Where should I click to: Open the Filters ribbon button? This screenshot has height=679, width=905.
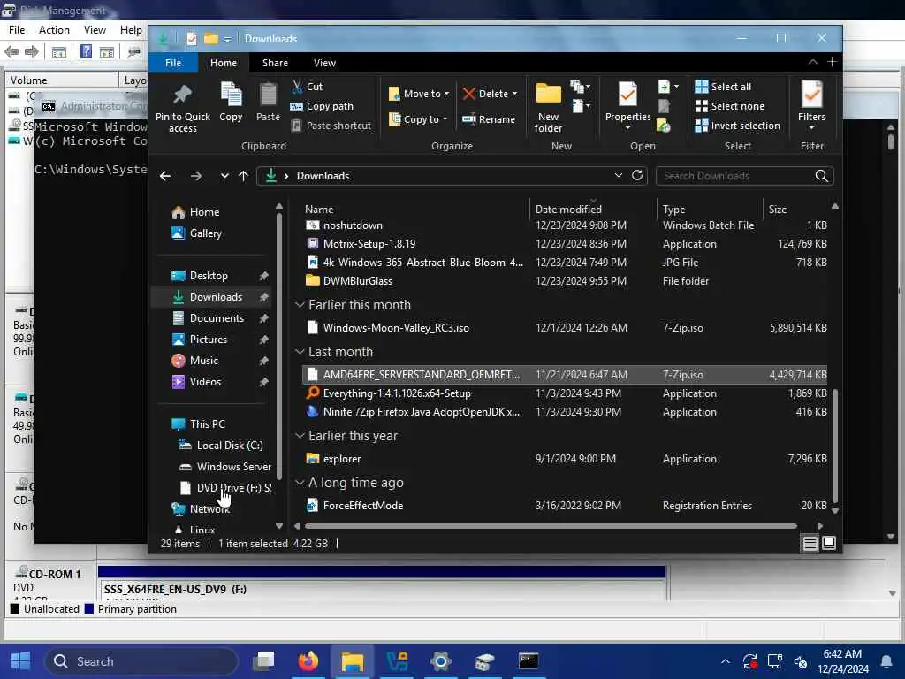pos(811,104)
